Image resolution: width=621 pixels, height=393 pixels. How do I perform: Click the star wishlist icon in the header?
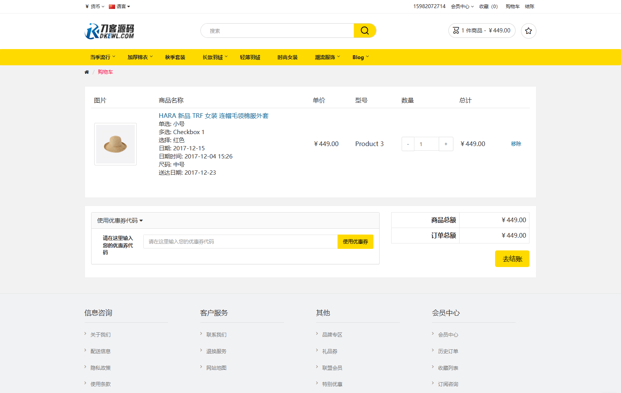(x=528, y=31)
